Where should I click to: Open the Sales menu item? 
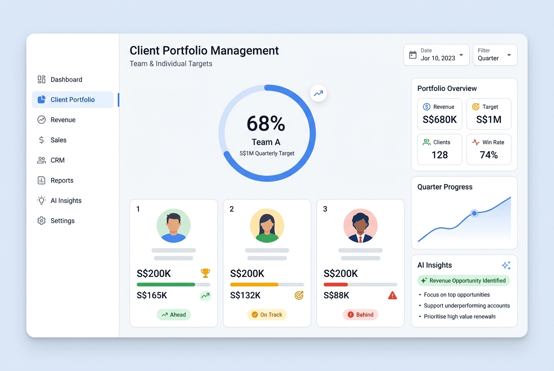pyautogui.click(x=73, y=140)
